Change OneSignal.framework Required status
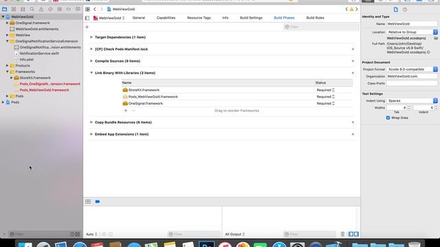Screen dimensions: 440x247 pyautogui.click(x=325, y=104)
